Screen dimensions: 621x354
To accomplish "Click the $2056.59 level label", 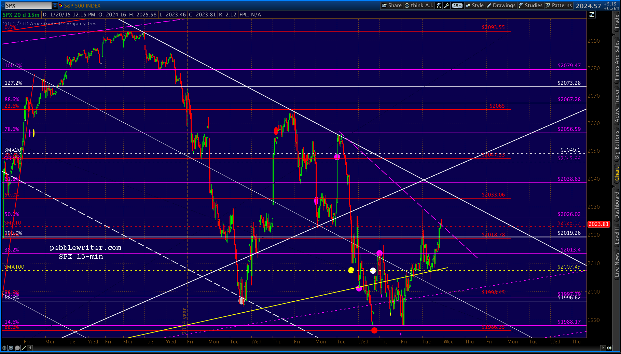I will point(569,129).
